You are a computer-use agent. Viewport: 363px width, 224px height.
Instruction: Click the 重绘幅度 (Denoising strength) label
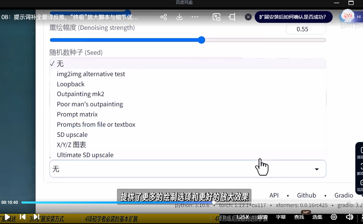92,27
